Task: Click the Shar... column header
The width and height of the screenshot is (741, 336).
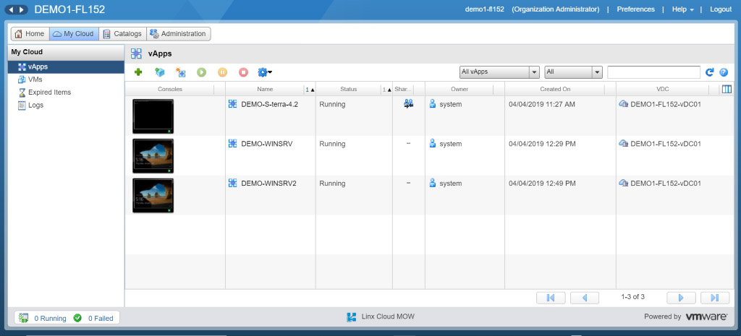Action: pyautogui.click(x=404, y=89)
